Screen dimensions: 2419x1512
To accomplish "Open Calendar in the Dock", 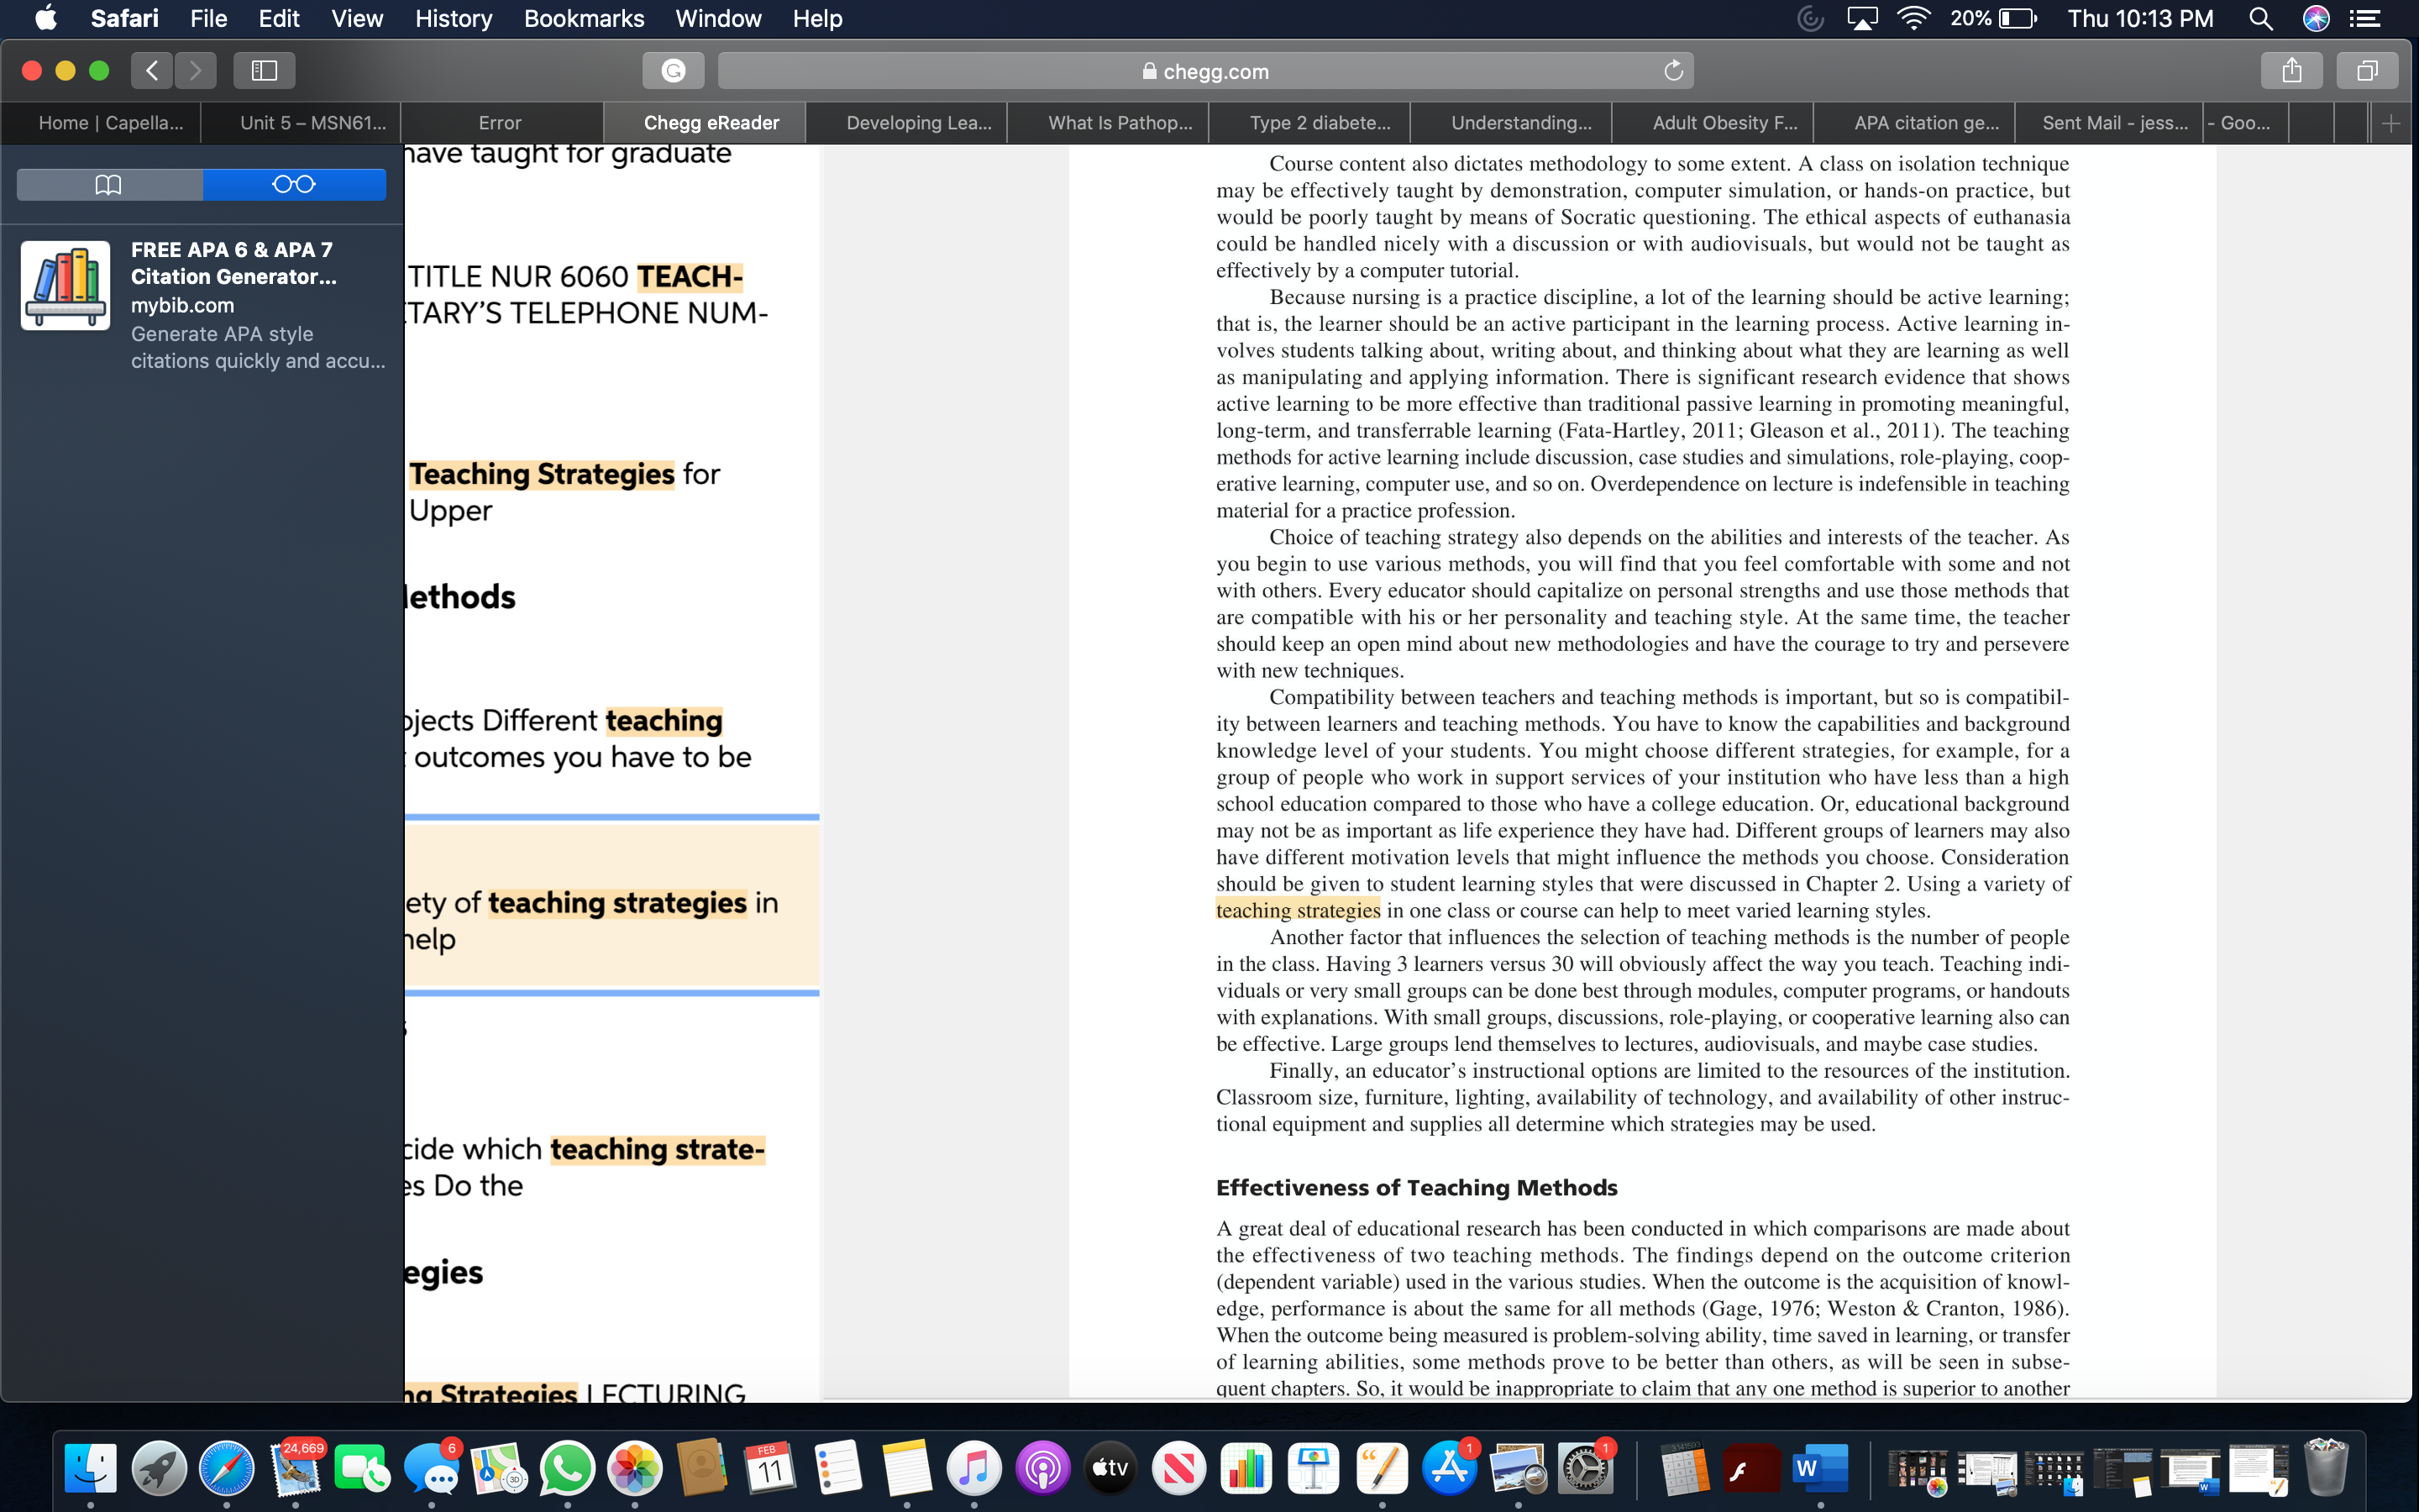I will pos(771,1468).
